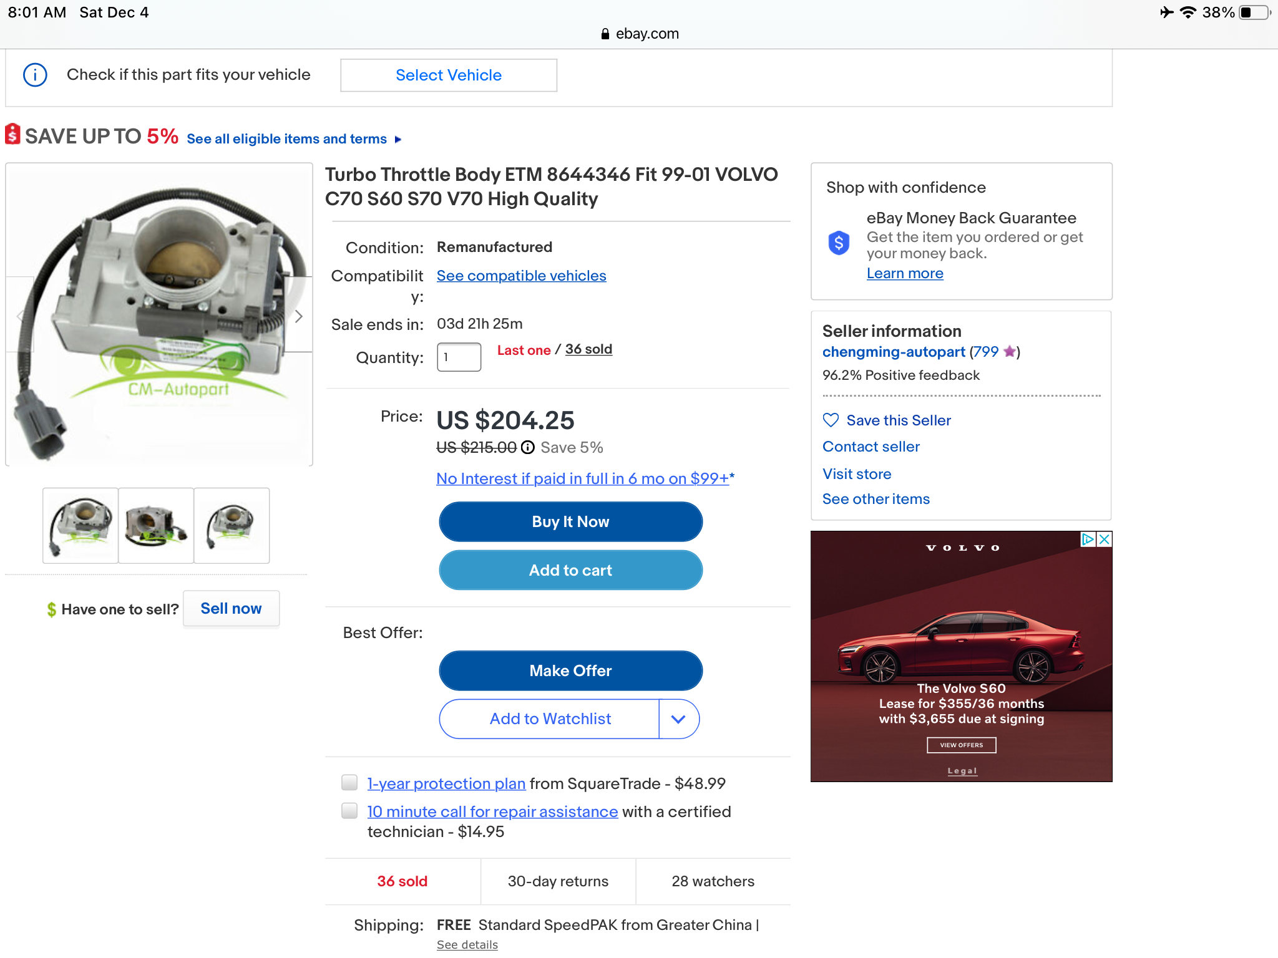Select the second product thumbnail
1278x958 pixels.
tap(156, 526)
